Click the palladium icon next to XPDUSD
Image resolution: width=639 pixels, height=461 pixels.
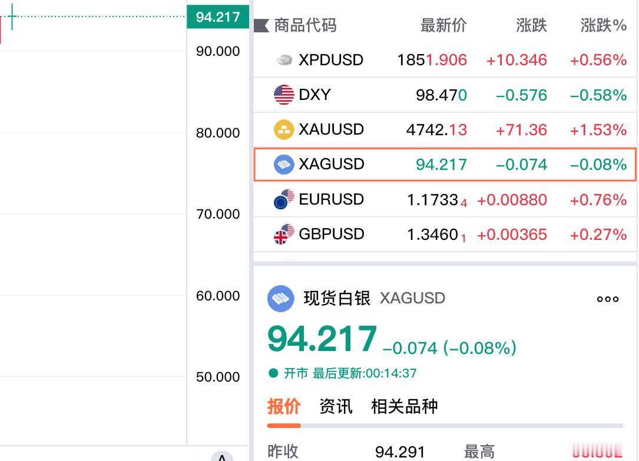[284, 59]
